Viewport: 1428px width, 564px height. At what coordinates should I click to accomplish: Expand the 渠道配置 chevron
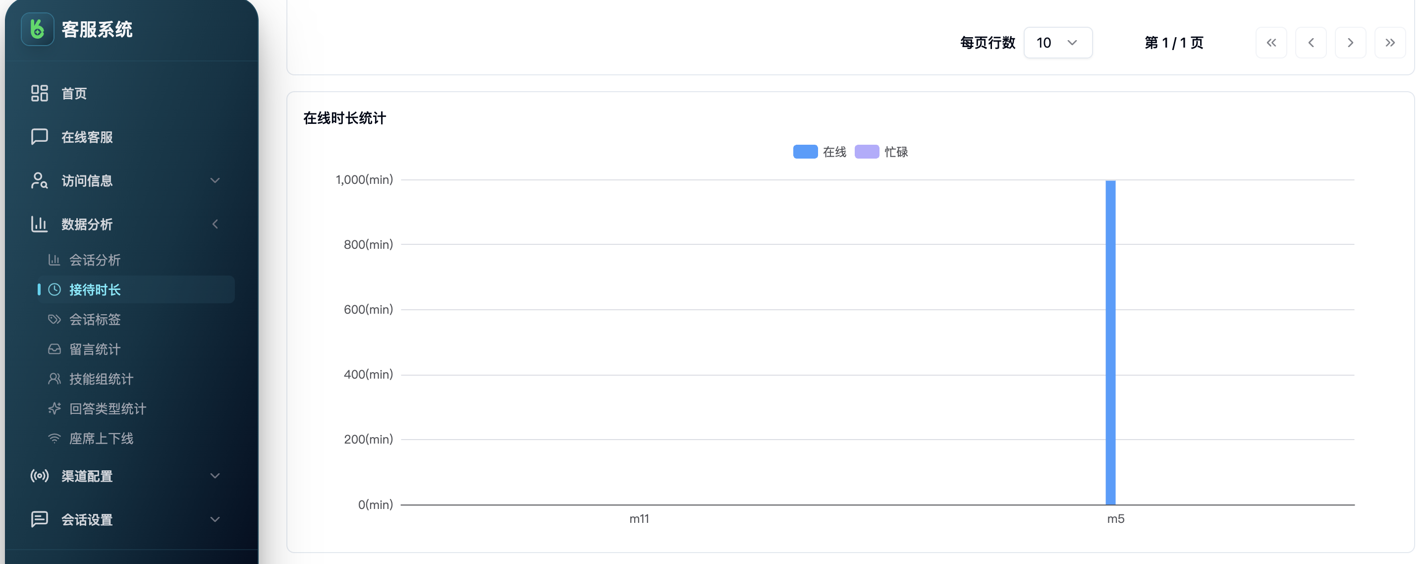coord(215,476)
